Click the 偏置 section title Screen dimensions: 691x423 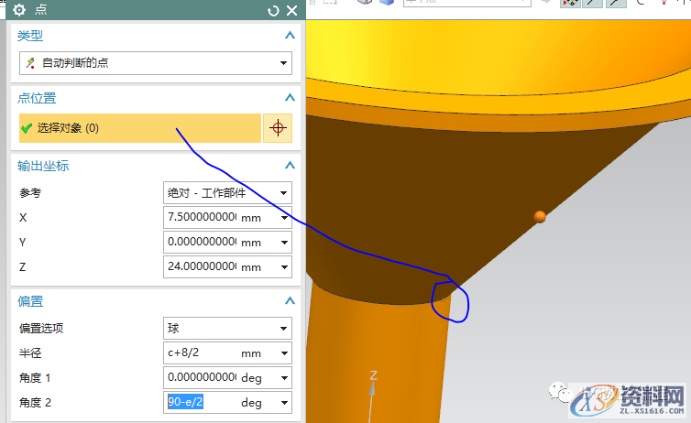30,301
